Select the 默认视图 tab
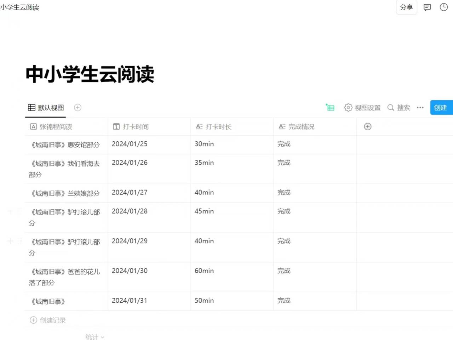The height and width of the screenshot is (340, 453). [46, 107]
